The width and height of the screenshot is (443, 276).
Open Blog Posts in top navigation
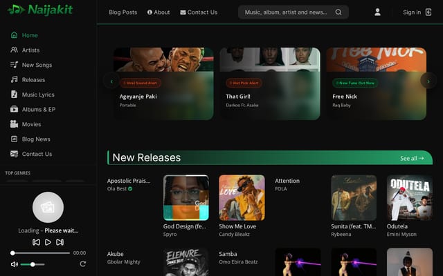pyautogui.click(x=123, y=12)
